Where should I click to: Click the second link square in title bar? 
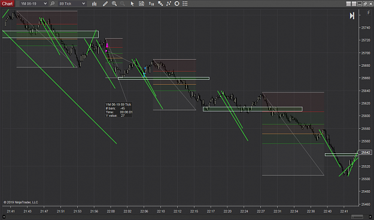tap(354, 4)
